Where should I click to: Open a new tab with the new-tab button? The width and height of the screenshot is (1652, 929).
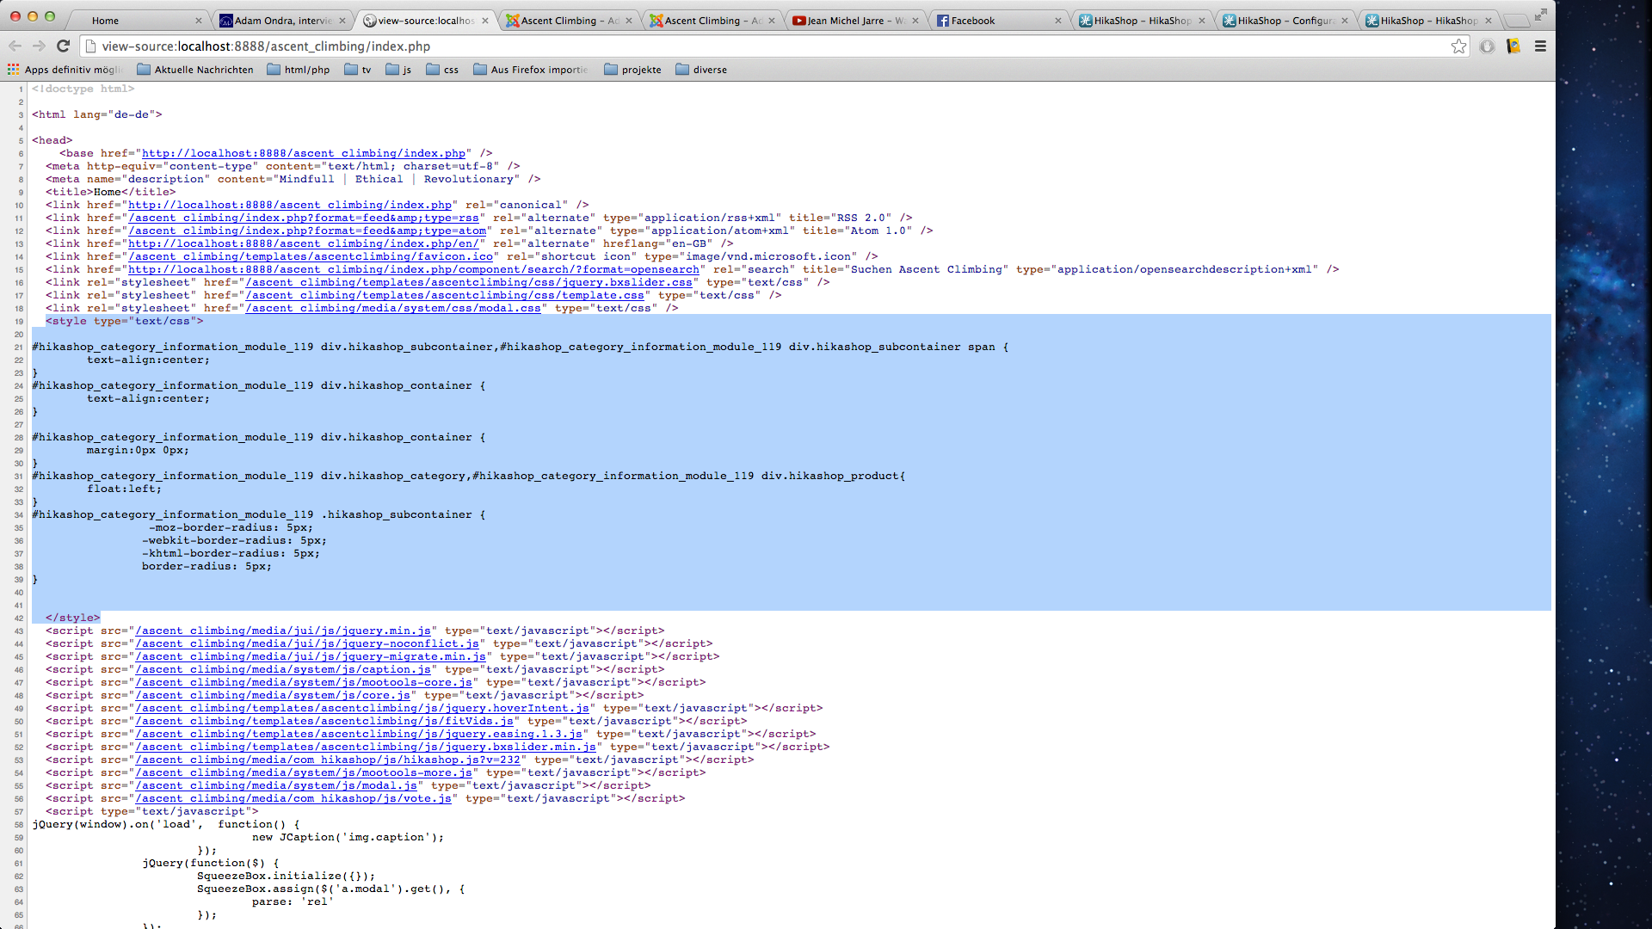pos(1516,21)
